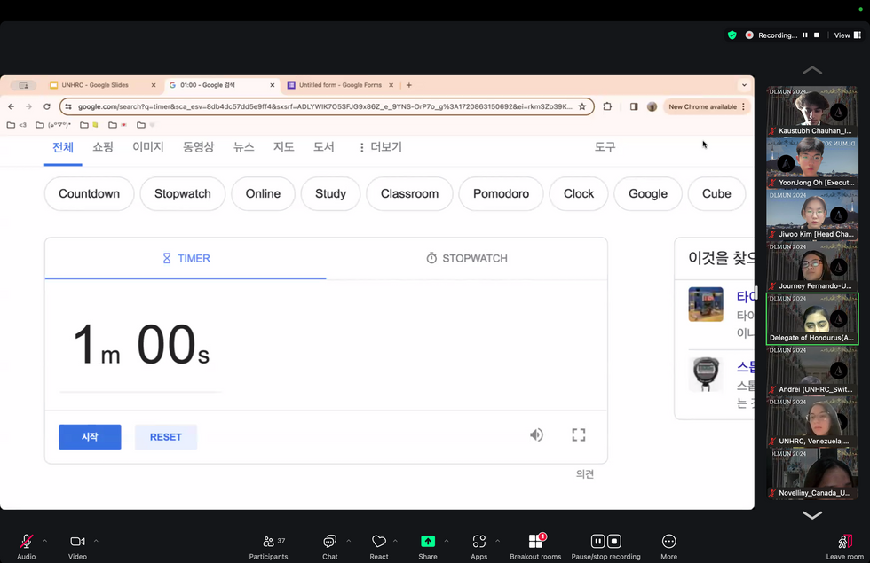Screen dimensions: 870x563
Task: Select the 쇼핑 search tab
Action: pyautogui.click(x=103, y=147)
